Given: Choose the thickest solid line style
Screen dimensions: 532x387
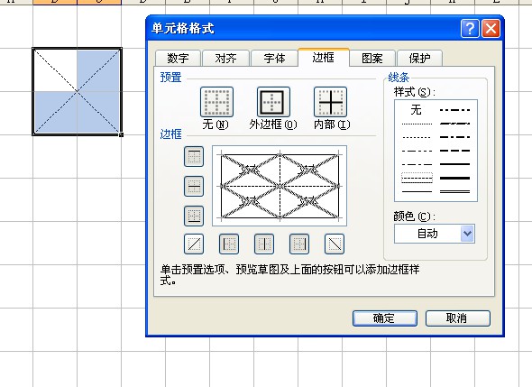Looking at the screenshot, I should pos(454,178).
